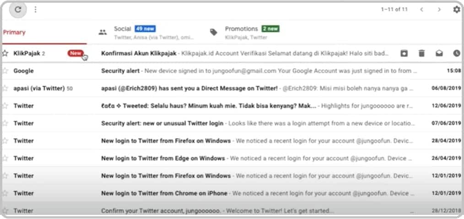Click the 'Twitter, Anisa (via Twitter)' Social subtitle

(154, 37)
